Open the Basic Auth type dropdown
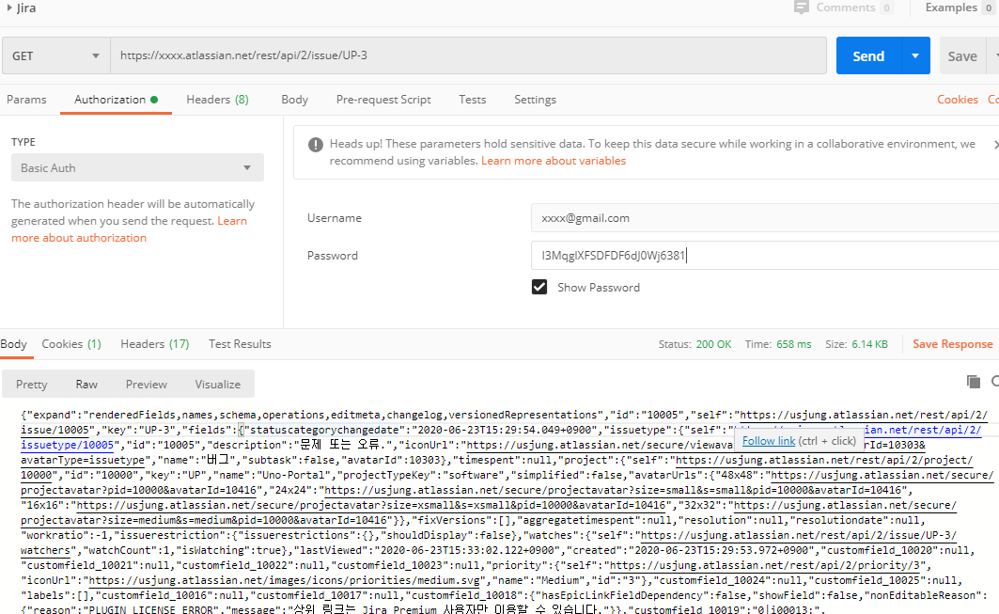The height and width of the screenshot is (614, 999). tap(137, 167)
